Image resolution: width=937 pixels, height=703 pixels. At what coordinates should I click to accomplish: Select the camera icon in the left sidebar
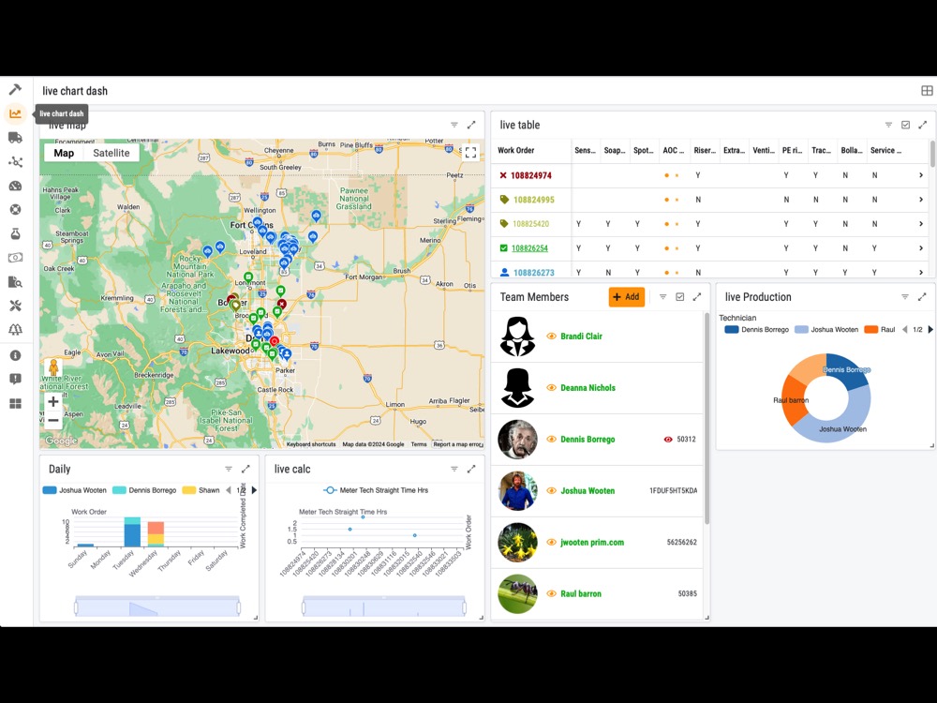pyautogui.click(x=15, y=257)
